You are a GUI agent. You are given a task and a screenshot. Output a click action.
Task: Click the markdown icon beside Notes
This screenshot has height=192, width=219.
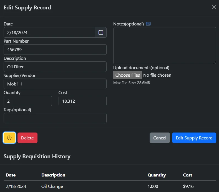148,24
